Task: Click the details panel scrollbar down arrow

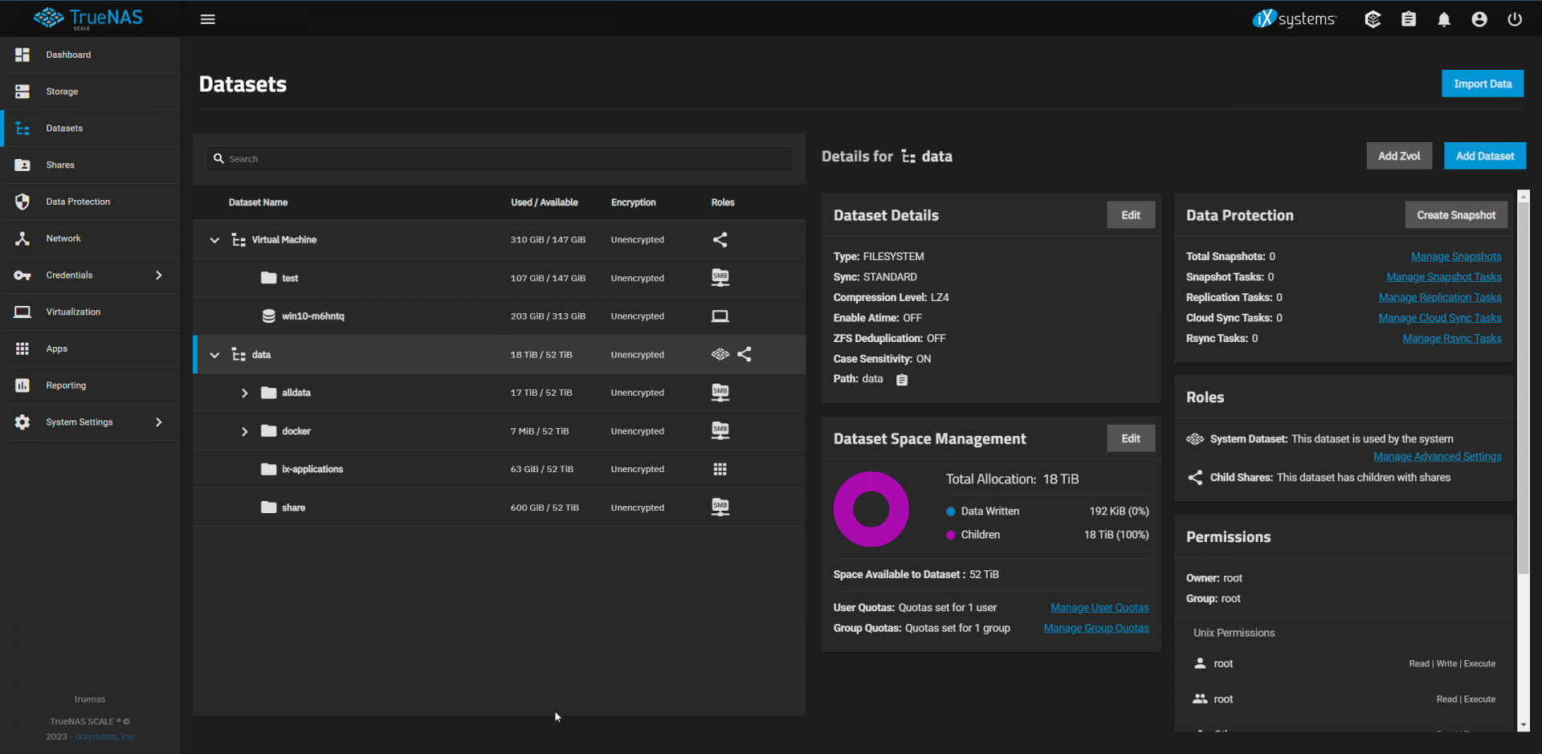Action: pos(1523,725)
